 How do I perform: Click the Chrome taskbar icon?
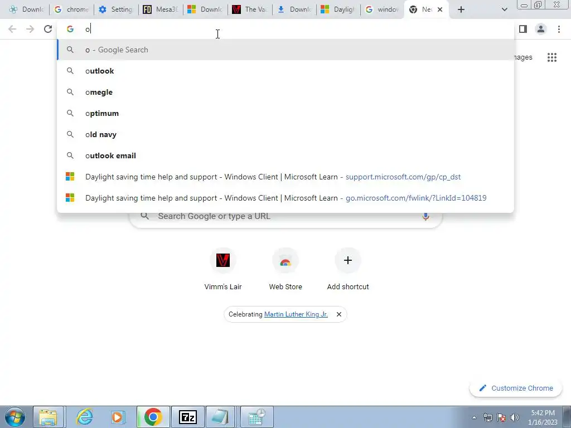[x=153, y=417]
